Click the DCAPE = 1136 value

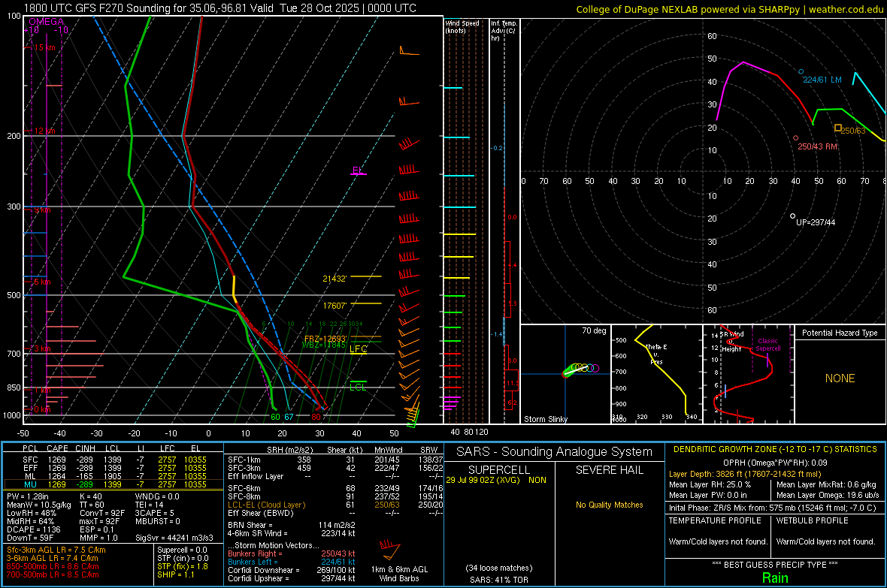33,529
